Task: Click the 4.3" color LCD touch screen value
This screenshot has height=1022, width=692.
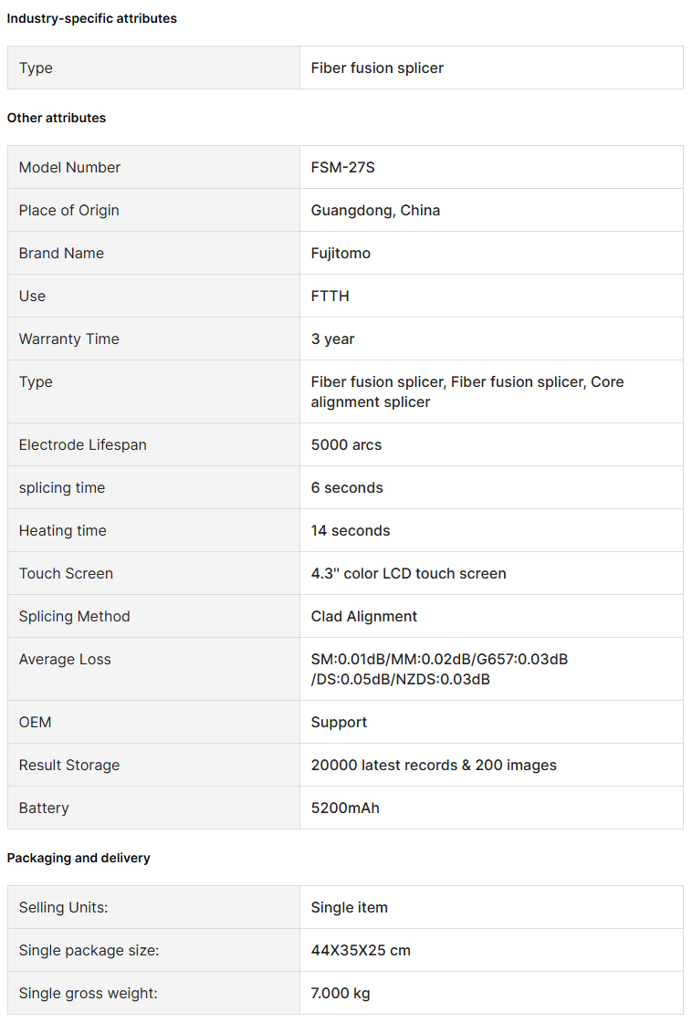Action: click(x=408, y=574)
